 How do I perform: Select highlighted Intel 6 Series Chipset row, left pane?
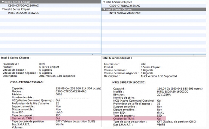[x=50, y=2]
